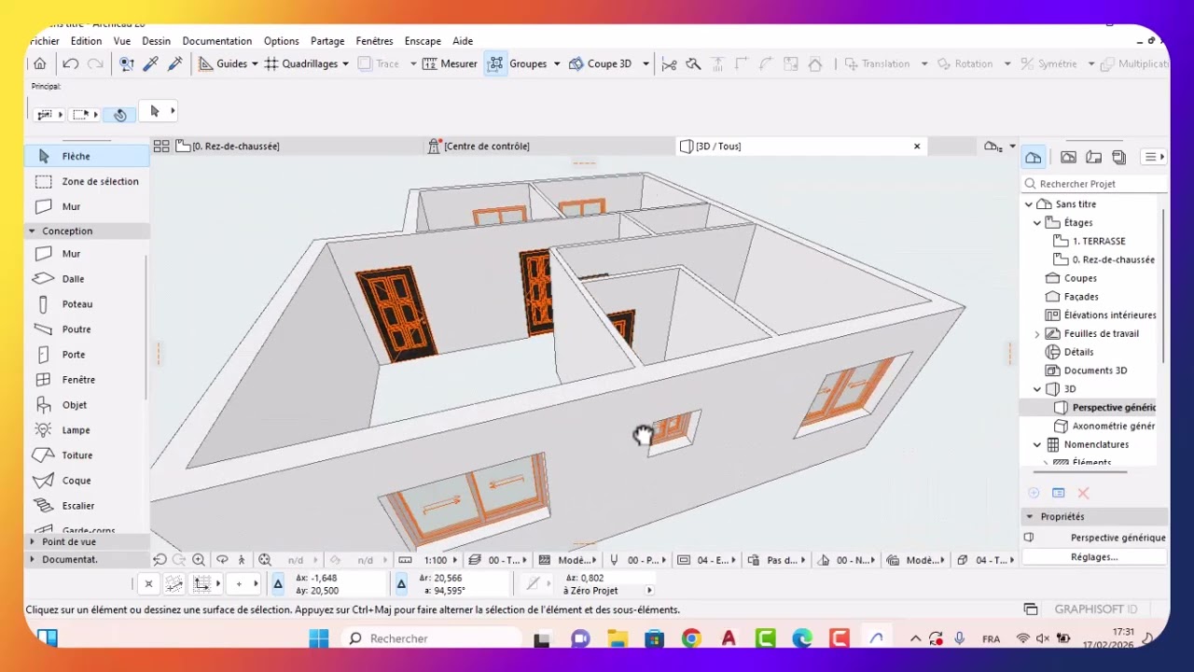Open the Mesurer measure tool
Screen dimensions: 1194x672
point(450,63)
